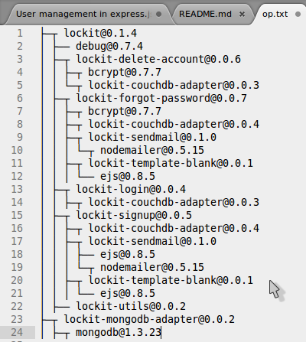306x342 pixels.
Task: Click highlighted line number 24 in gutter
Action: click(x=17, y=332)
